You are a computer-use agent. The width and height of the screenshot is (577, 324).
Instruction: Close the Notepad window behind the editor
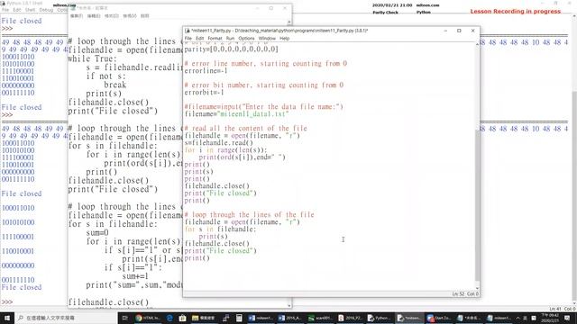(x=285, y=8)
